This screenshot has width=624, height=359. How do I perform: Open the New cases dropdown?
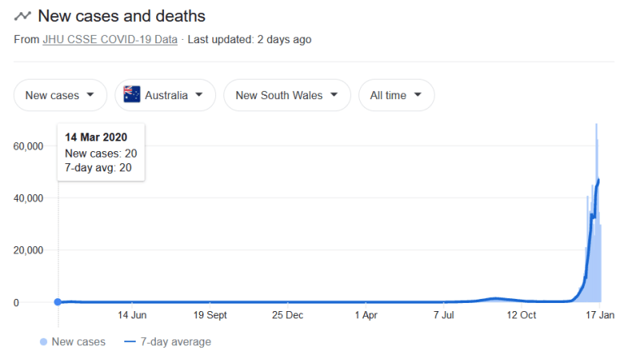click(x=60, y=95)
